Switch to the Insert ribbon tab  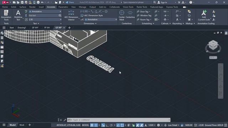coord(41,7)
